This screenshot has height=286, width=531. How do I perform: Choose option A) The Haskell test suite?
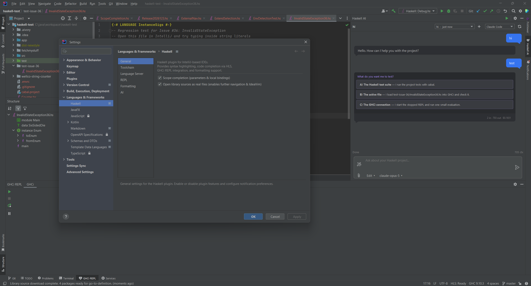[434, 85]
